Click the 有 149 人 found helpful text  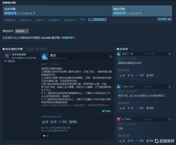coord(55,128)
